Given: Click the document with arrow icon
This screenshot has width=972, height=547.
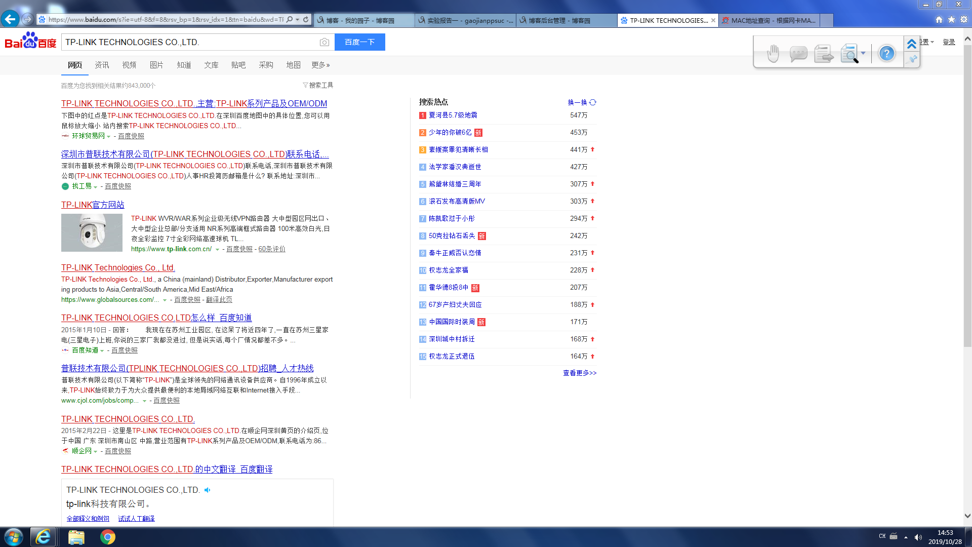Looking at the screenshot, I should click(824, 54).
